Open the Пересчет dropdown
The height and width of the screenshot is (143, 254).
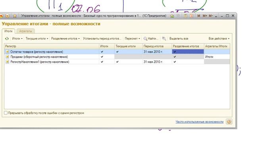pos(132,39)
